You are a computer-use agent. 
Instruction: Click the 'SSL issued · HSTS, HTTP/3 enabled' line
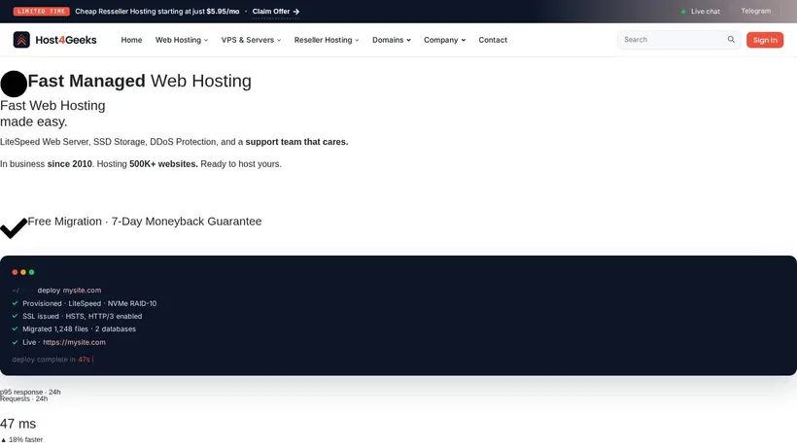pos(83,316)
